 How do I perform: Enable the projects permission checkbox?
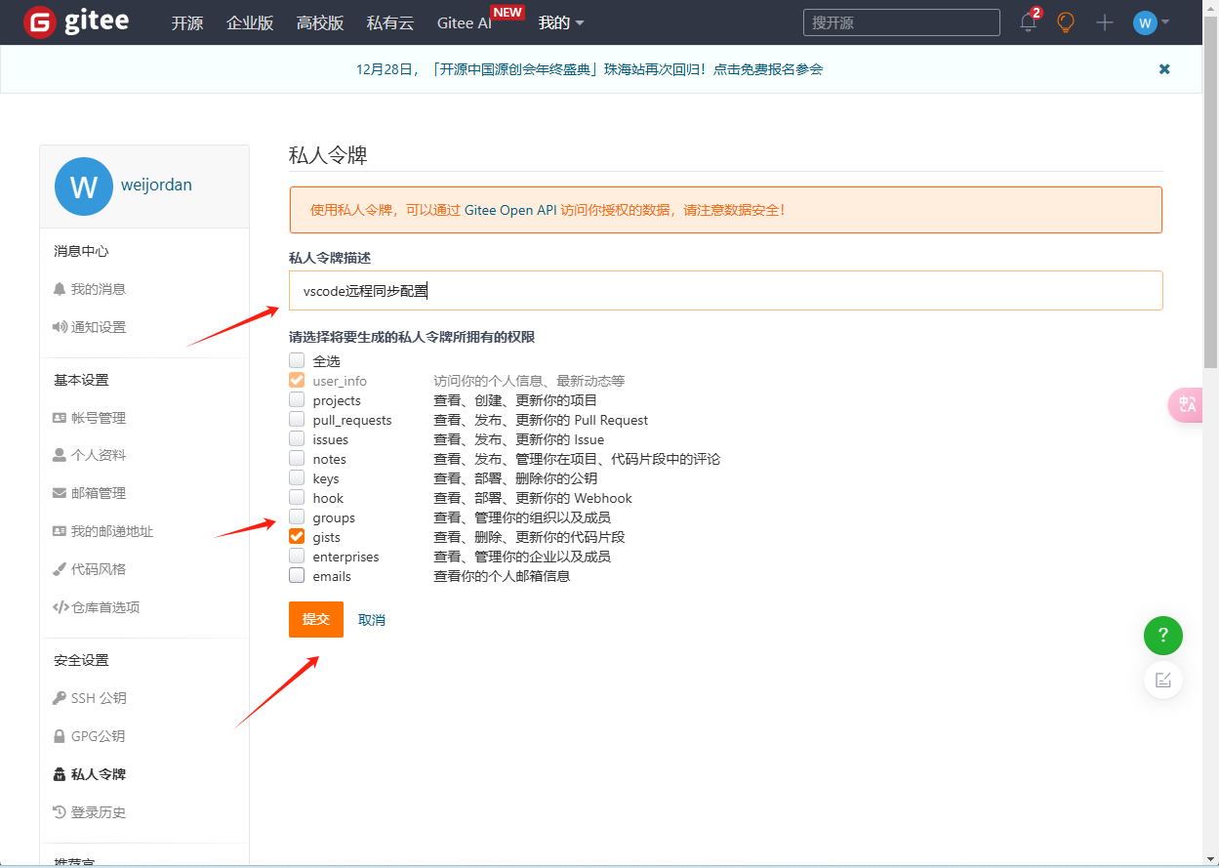(x=297, y=399)
